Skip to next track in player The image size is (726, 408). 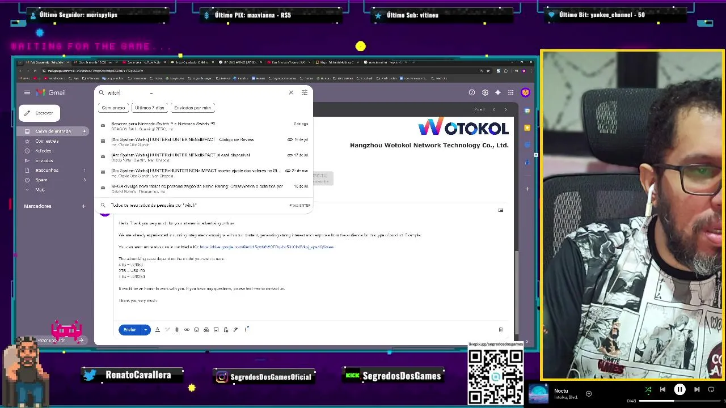697,389
